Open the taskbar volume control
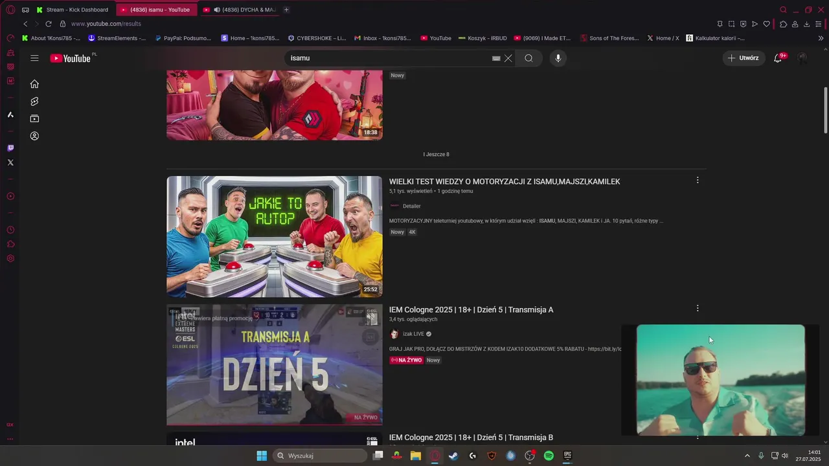The width and height of the screenshot is (829, 466). (785, 456)
